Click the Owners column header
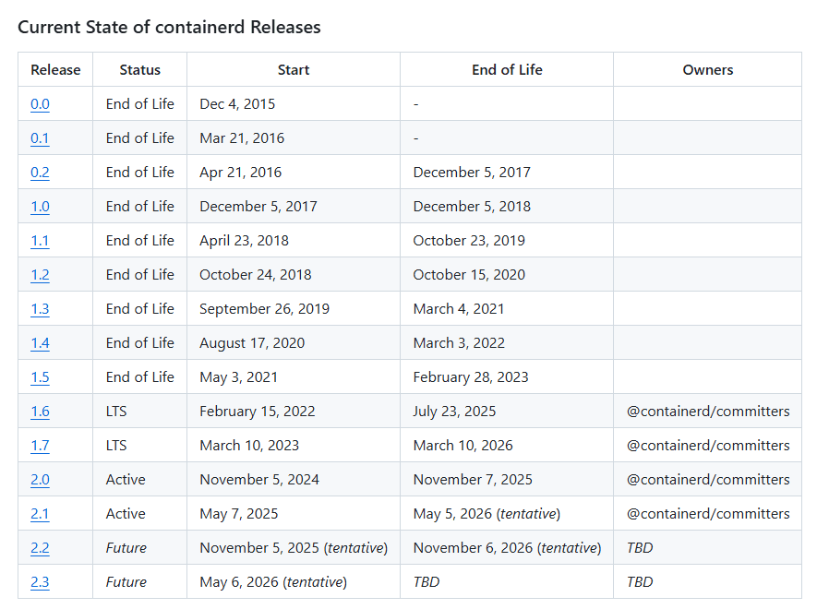This screenshot has height=609, width=817. [707, 70]
